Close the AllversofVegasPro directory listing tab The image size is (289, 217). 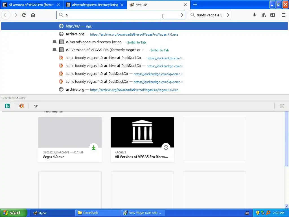(122, 5)
